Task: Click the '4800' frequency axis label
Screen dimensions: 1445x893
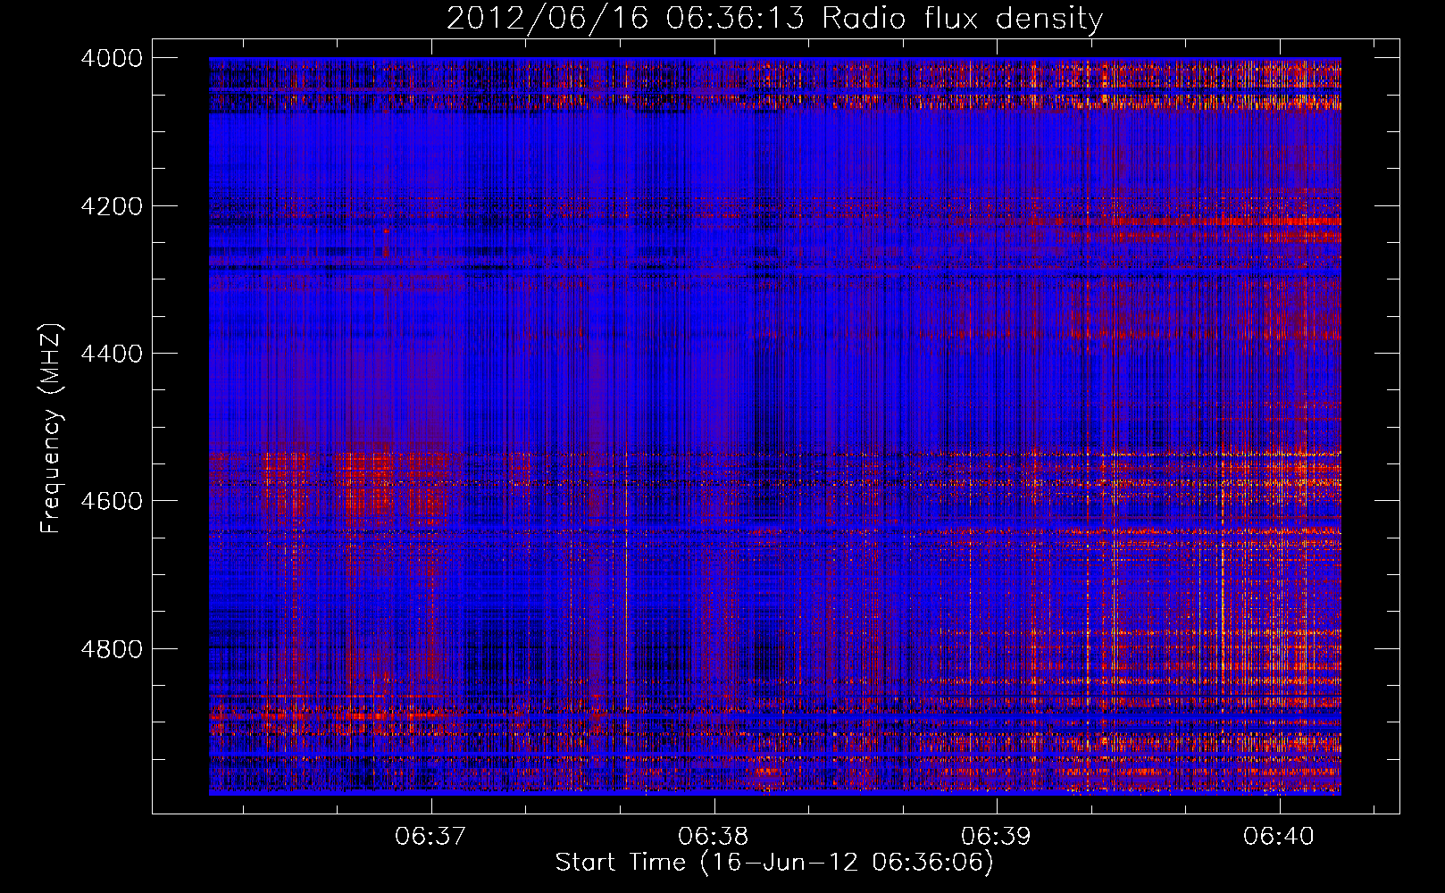Action: [112, 649]
